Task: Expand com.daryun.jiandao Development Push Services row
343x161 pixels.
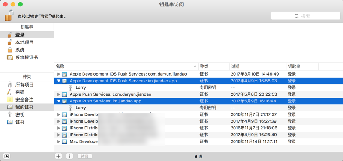Action: pos(58,74)
